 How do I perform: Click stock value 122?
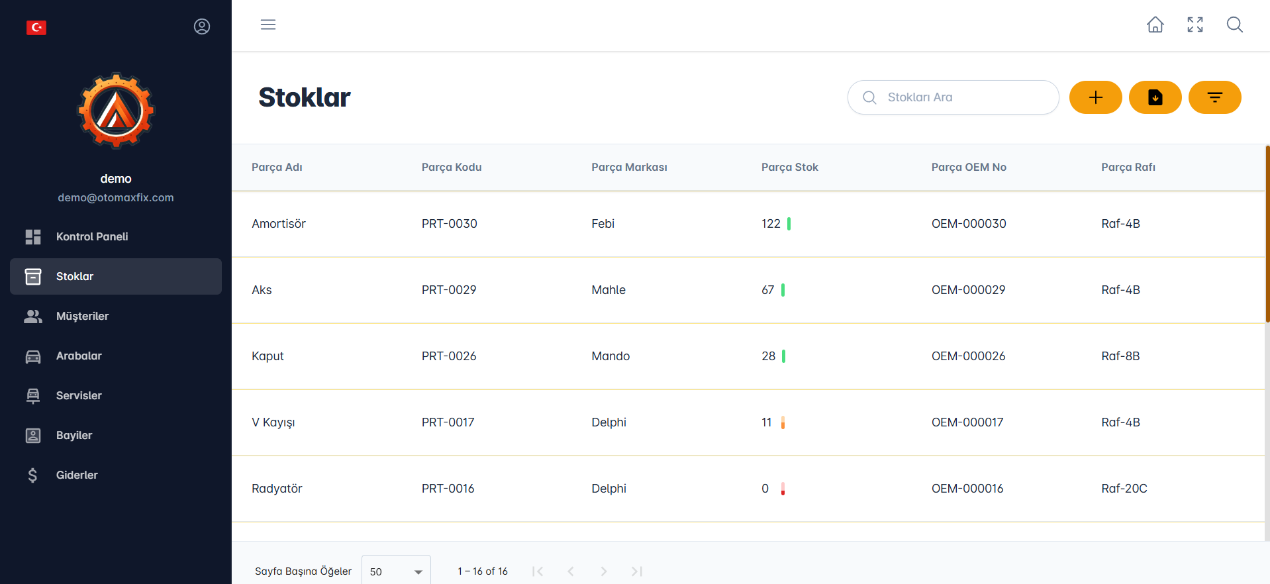tap(771, 224)
